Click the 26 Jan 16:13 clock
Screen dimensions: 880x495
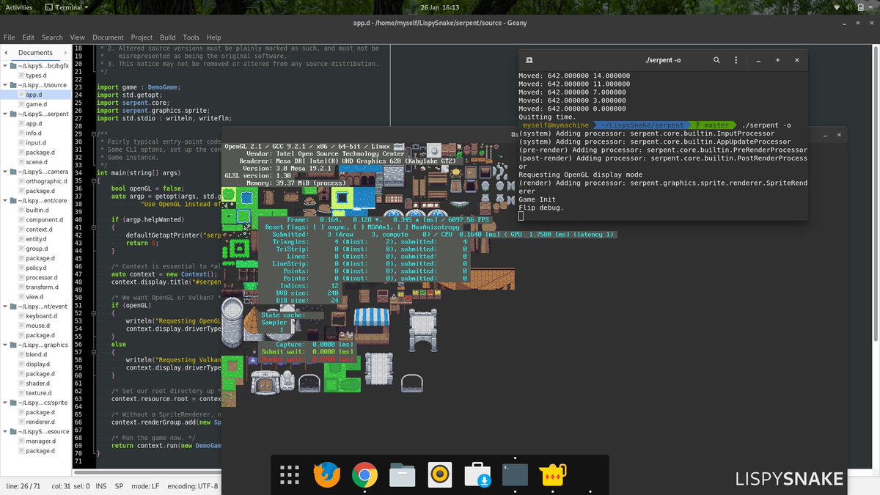click(440, 7)
